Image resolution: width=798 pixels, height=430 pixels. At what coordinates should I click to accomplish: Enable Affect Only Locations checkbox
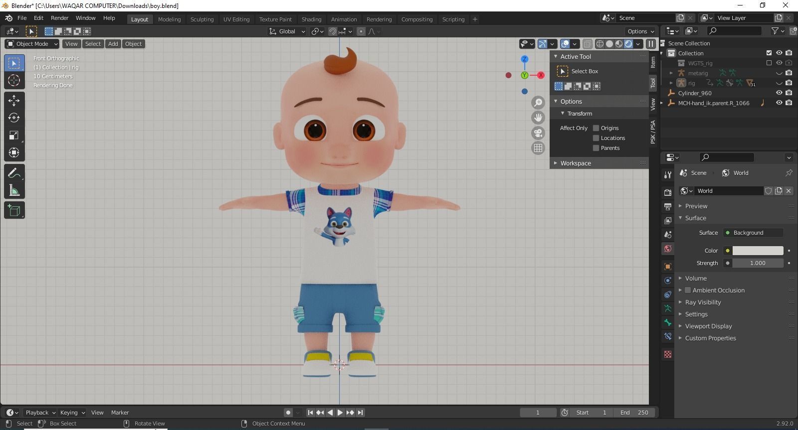596,138
